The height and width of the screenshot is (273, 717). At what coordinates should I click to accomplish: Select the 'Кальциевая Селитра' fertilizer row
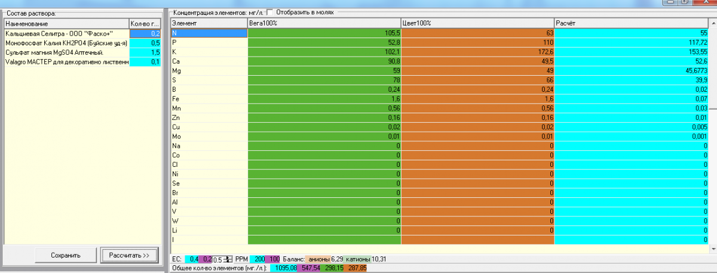(x=66, y=33)
